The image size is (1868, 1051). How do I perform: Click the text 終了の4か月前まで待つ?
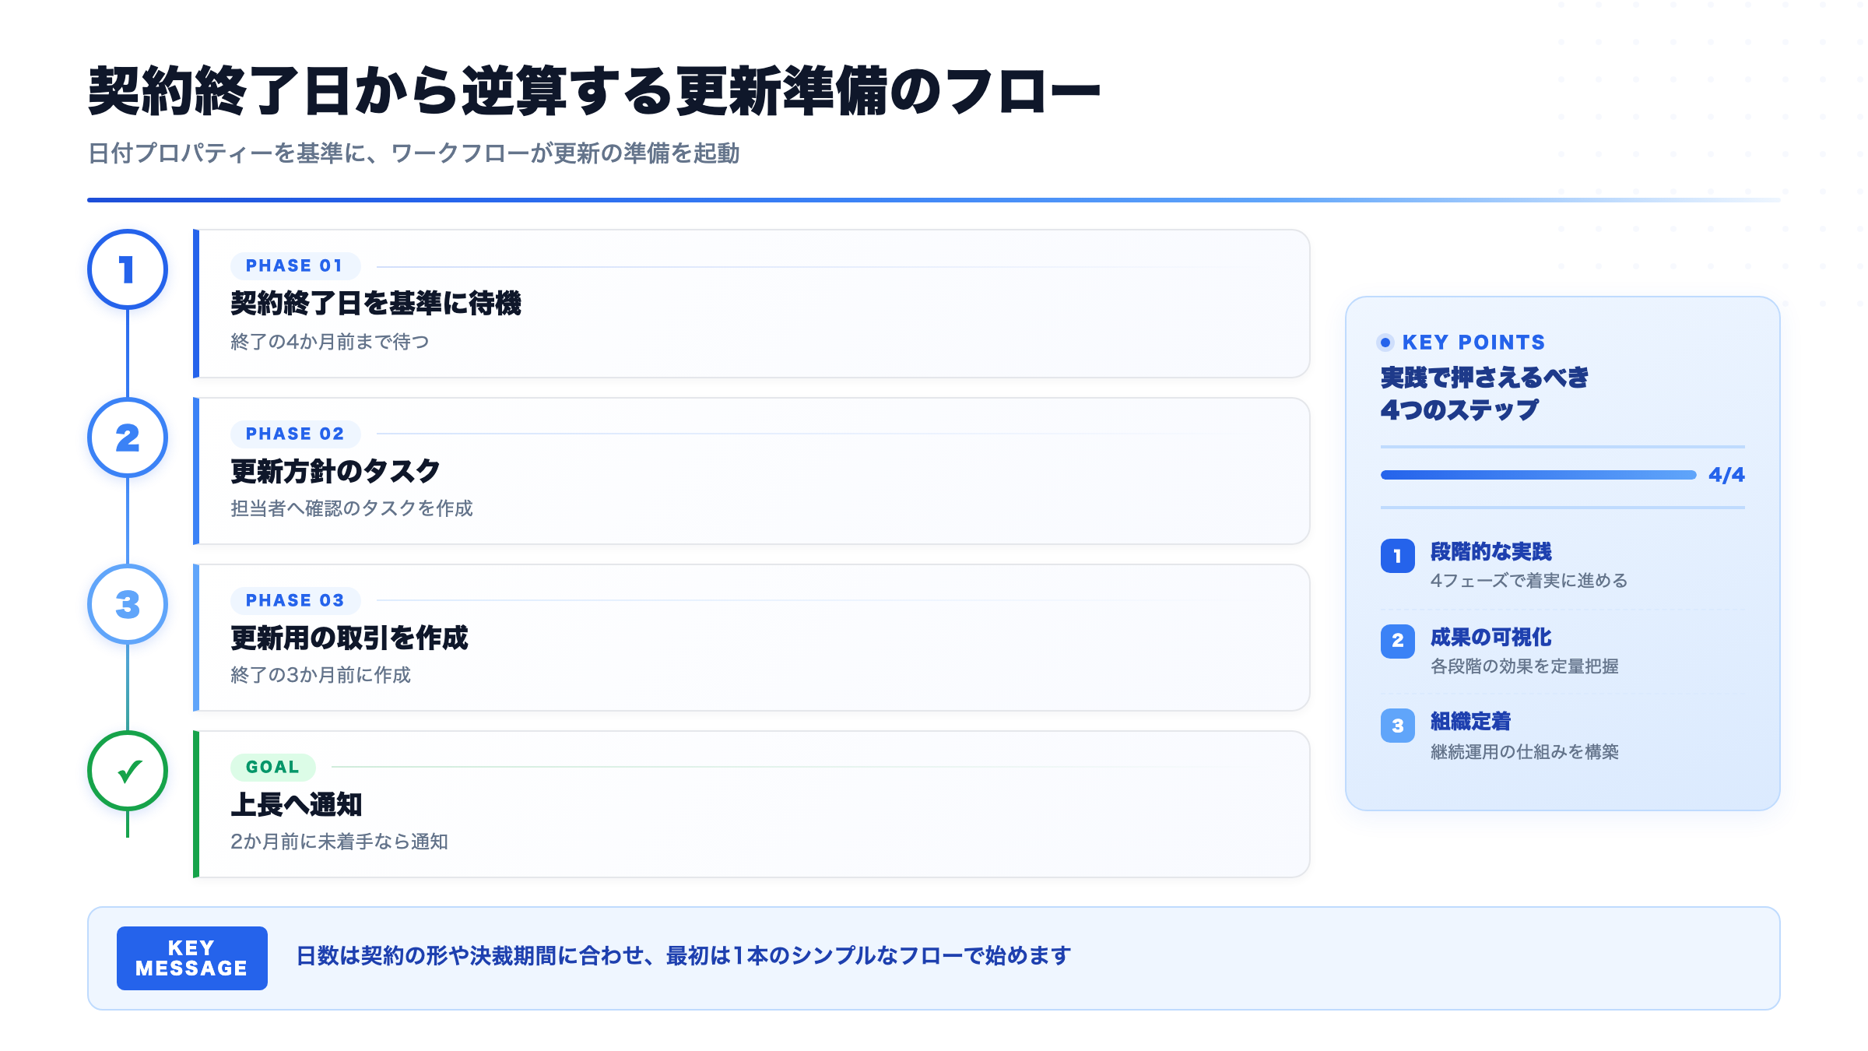point(330,342)
